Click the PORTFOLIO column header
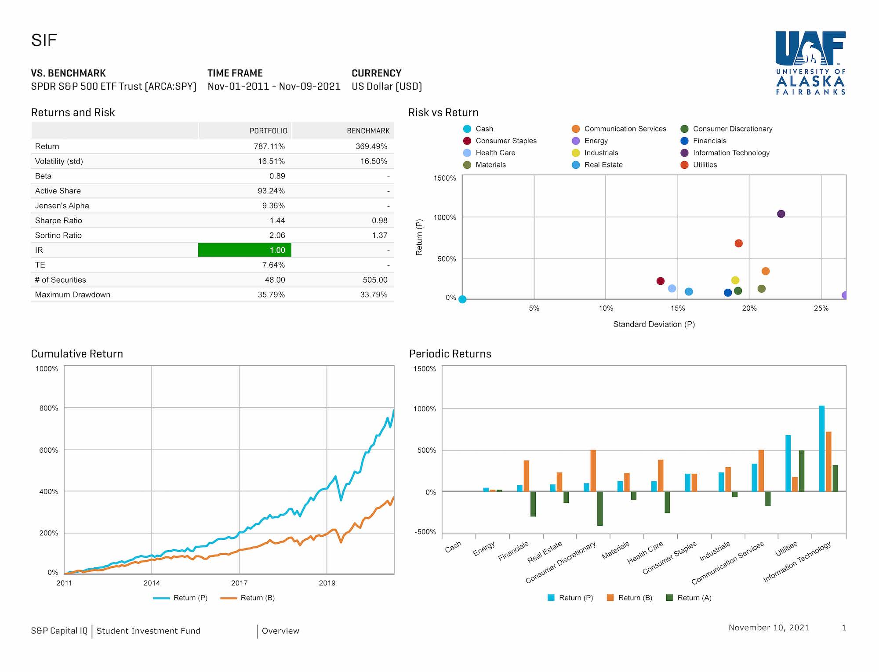The image size is (879, 672). click(268, 131)
